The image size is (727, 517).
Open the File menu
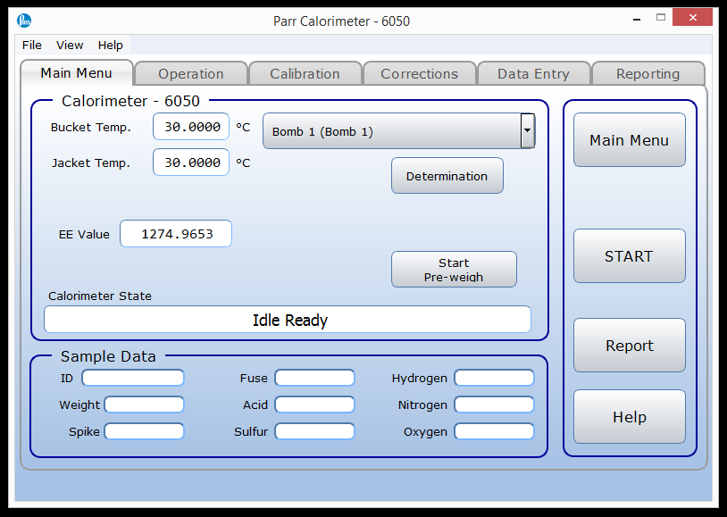click(x=31, y=45)
